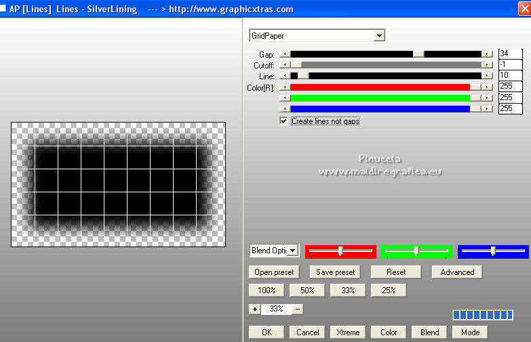Click the minus zoom-out button
Image resolution: width=531 pixels, height=342 pixels.
[298, 309]
